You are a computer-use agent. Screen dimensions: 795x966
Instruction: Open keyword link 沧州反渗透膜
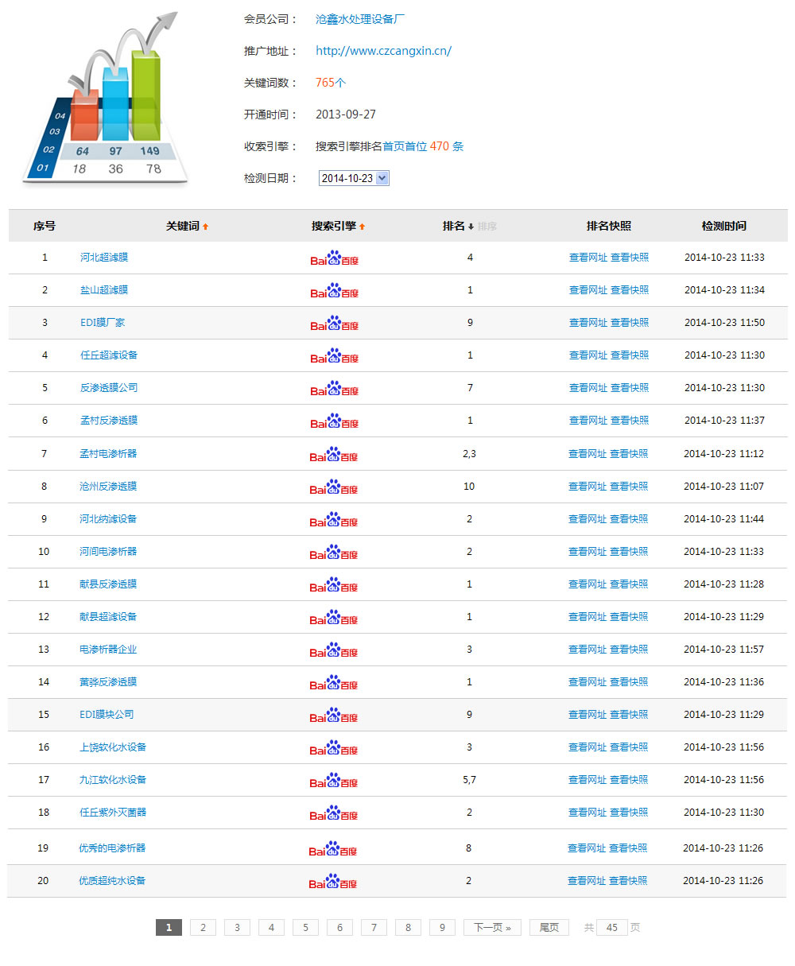coord(108,487)
